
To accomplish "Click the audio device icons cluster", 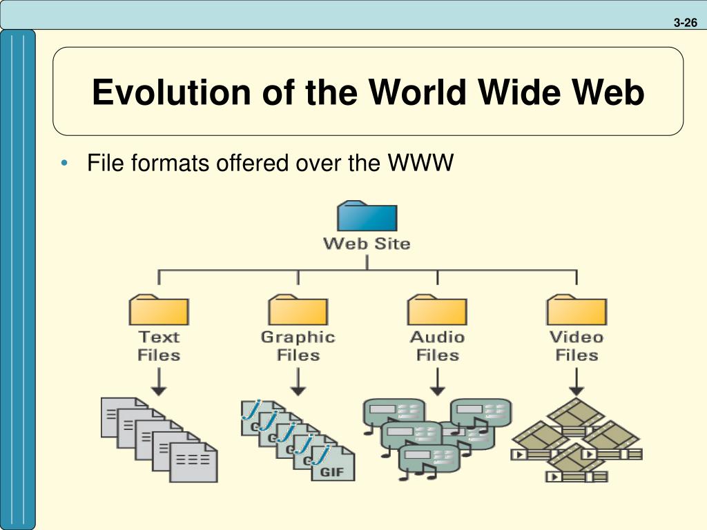I will coord(437,439).
